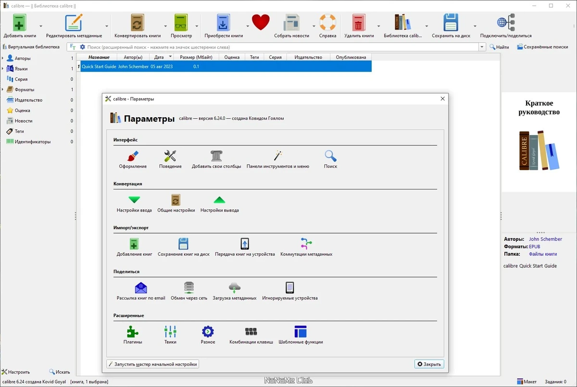Open Панели инструментов и меню settings
The width and height of the screenshot is (577, 387).
[278, 159]
